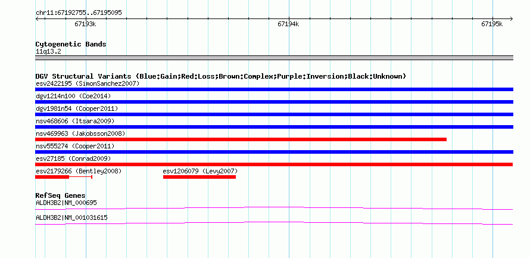Click the 11q13.2 cytogenetic band label

(x=48, y=52)
